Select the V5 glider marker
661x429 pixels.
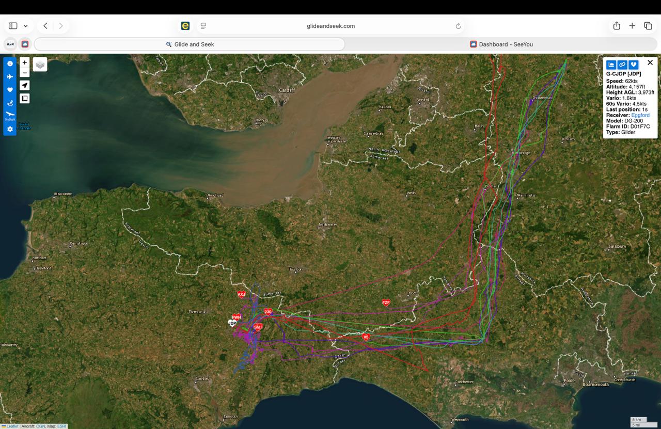tap(366, 337)
